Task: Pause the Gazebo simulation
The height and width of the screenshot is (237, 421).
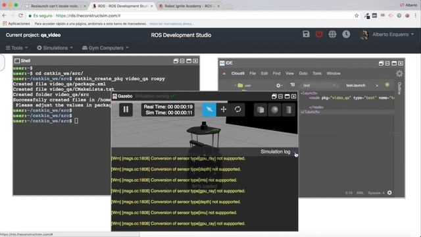Action: tap(126, 110)
